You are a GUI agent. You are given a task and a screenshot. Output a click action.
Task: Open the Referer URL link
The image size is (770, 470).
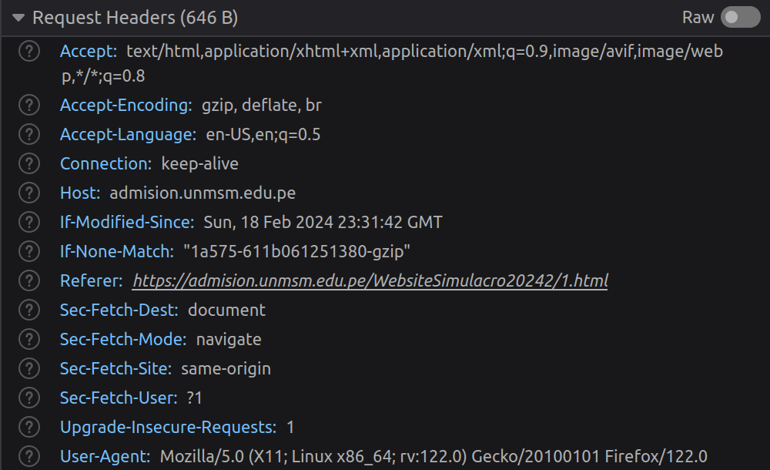point(370,280)
